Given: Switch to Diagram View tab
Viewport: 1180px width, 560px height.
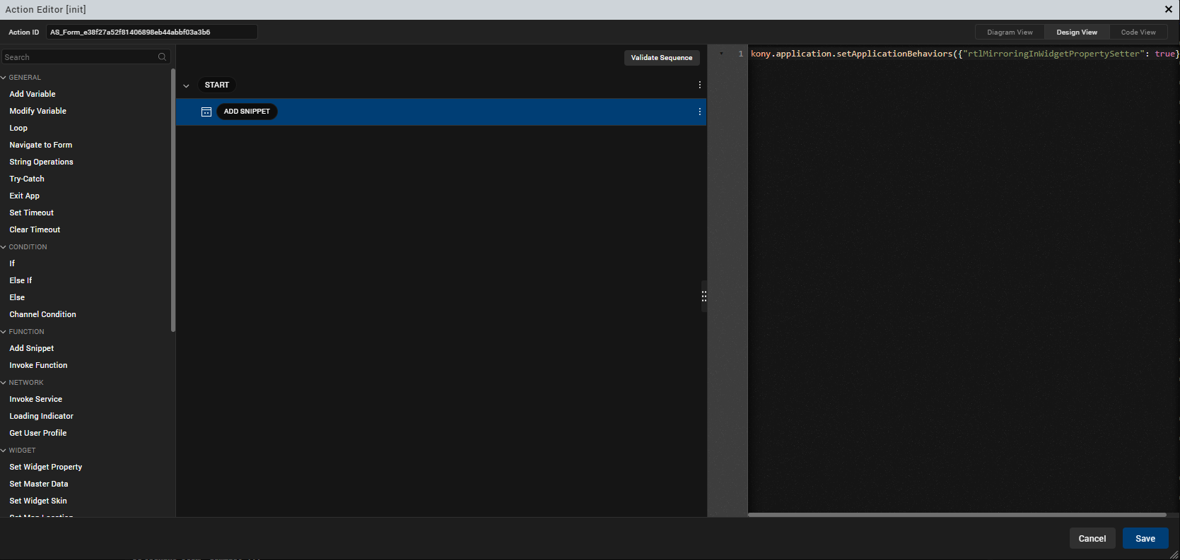Looking at the screenshot, I should click(x=1010, y=32).
